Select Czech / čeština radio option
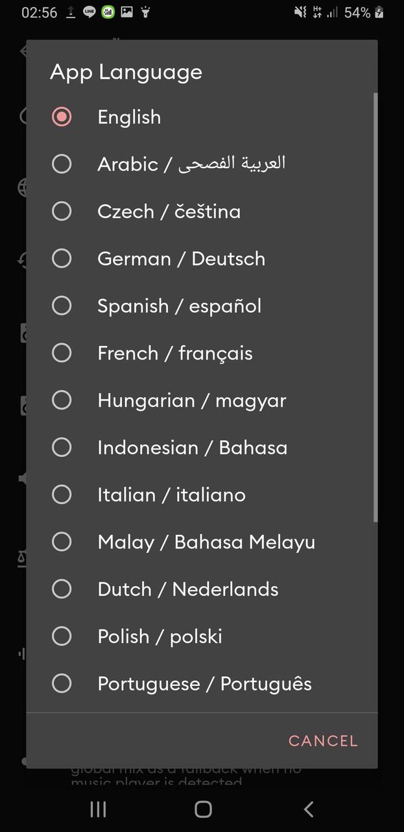Viewport: 404px width, 832px height. pos(62,211)
